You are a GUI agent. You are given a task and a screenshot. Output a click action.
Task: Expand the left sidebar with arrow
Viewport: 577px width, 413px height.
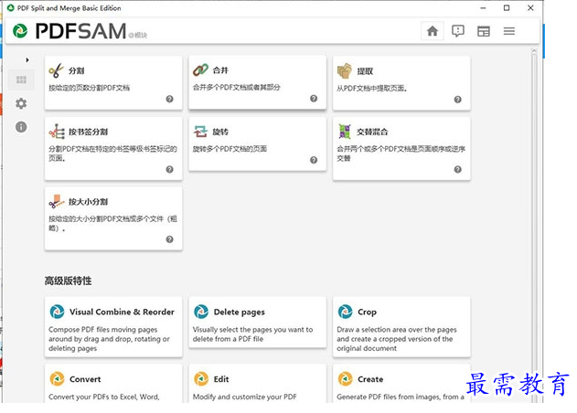(x=27, y=59)
